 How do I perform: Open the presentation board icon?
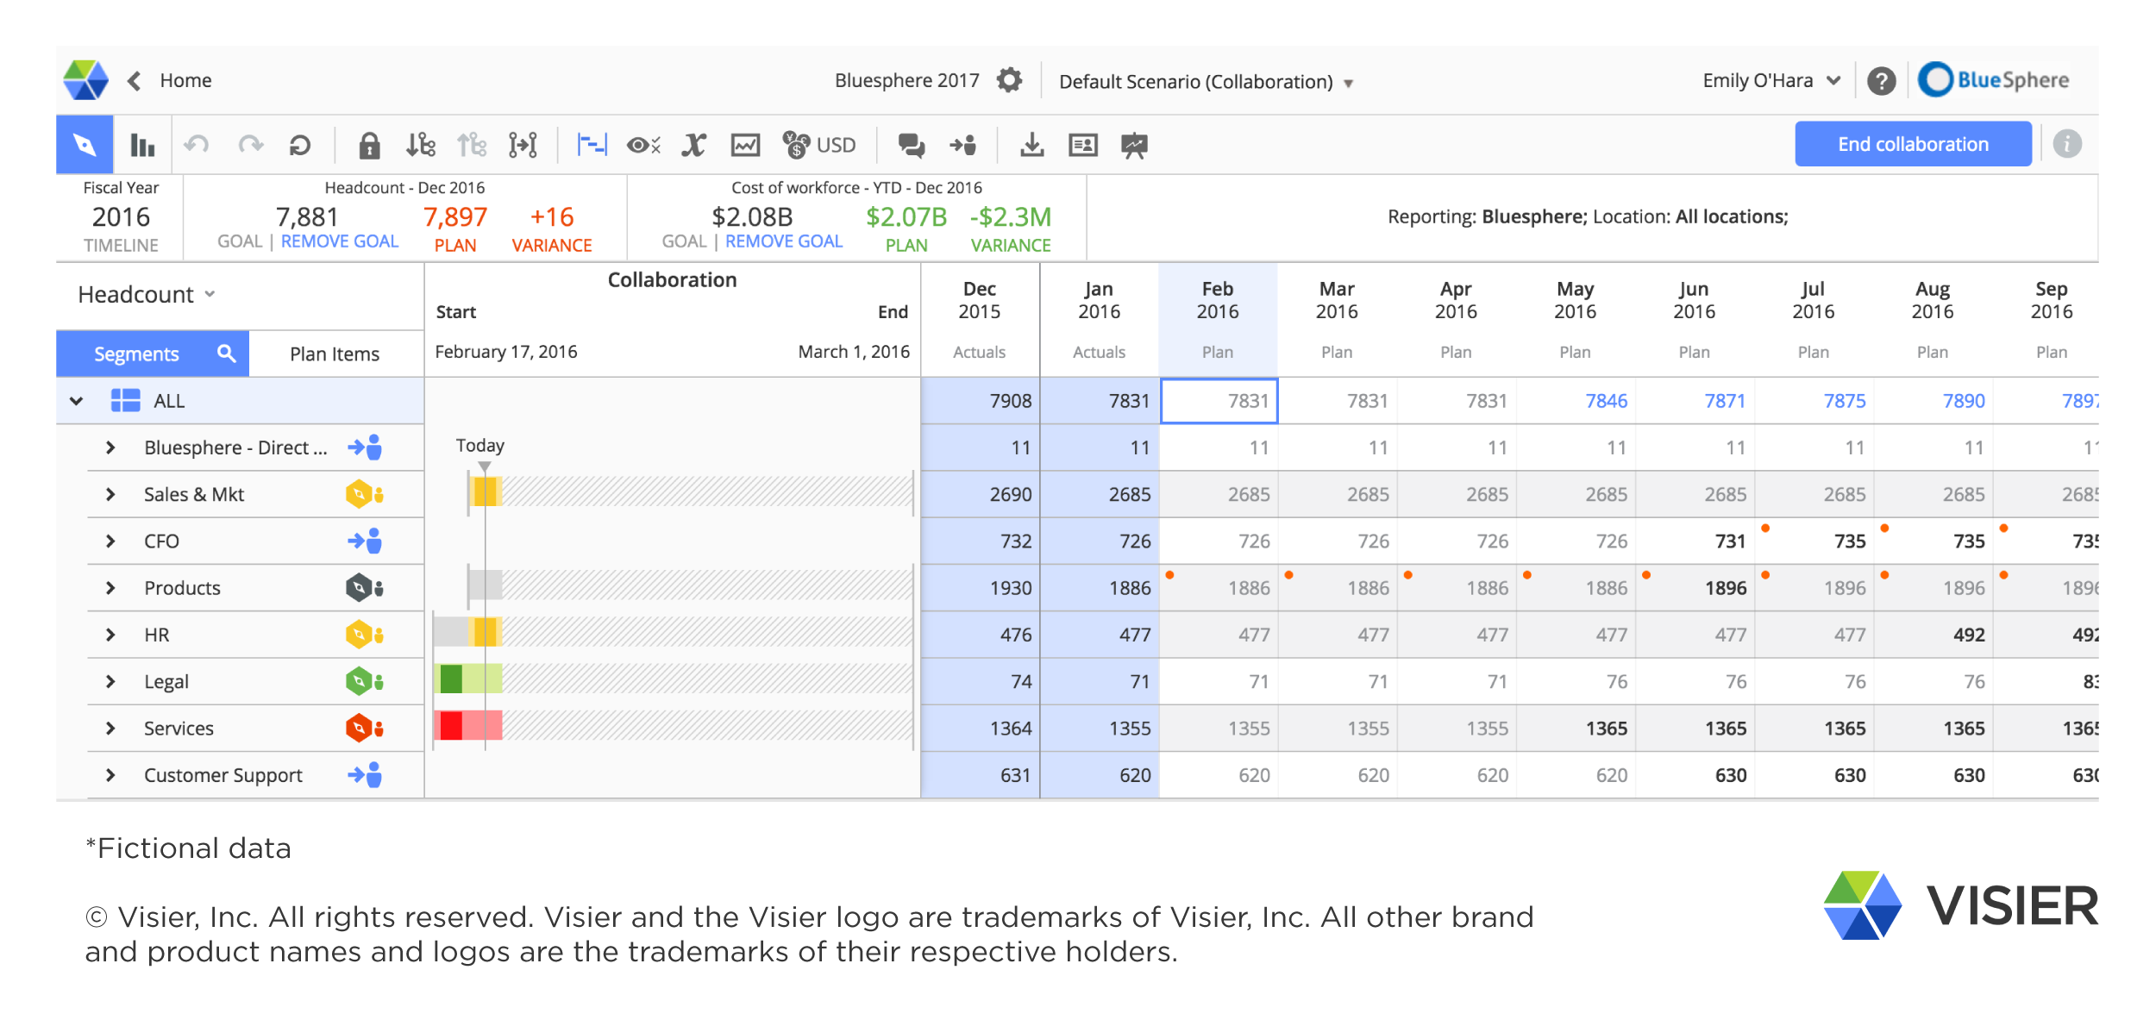click(x=1134, y=146)
